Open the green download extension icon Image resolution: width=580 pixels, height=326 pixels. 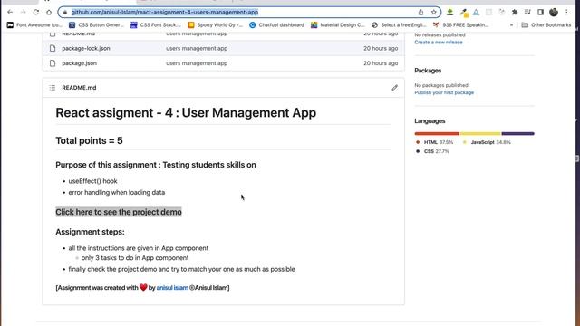[449, 12]
